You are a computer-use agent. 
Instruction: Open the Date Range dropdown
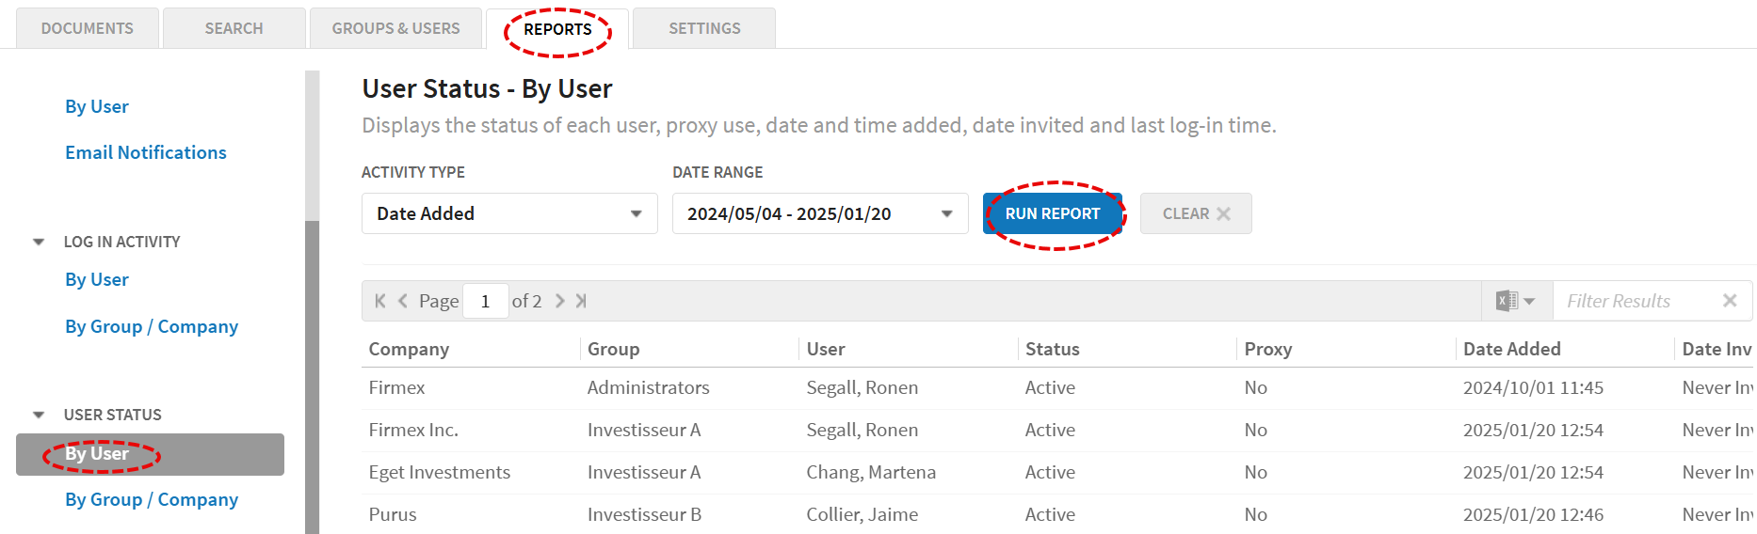pyautogui.click(x=820, y=213)
